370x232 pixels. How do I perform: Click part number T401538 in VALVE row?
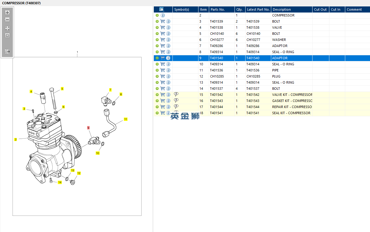pyautogui.click(x=216, y=27)
